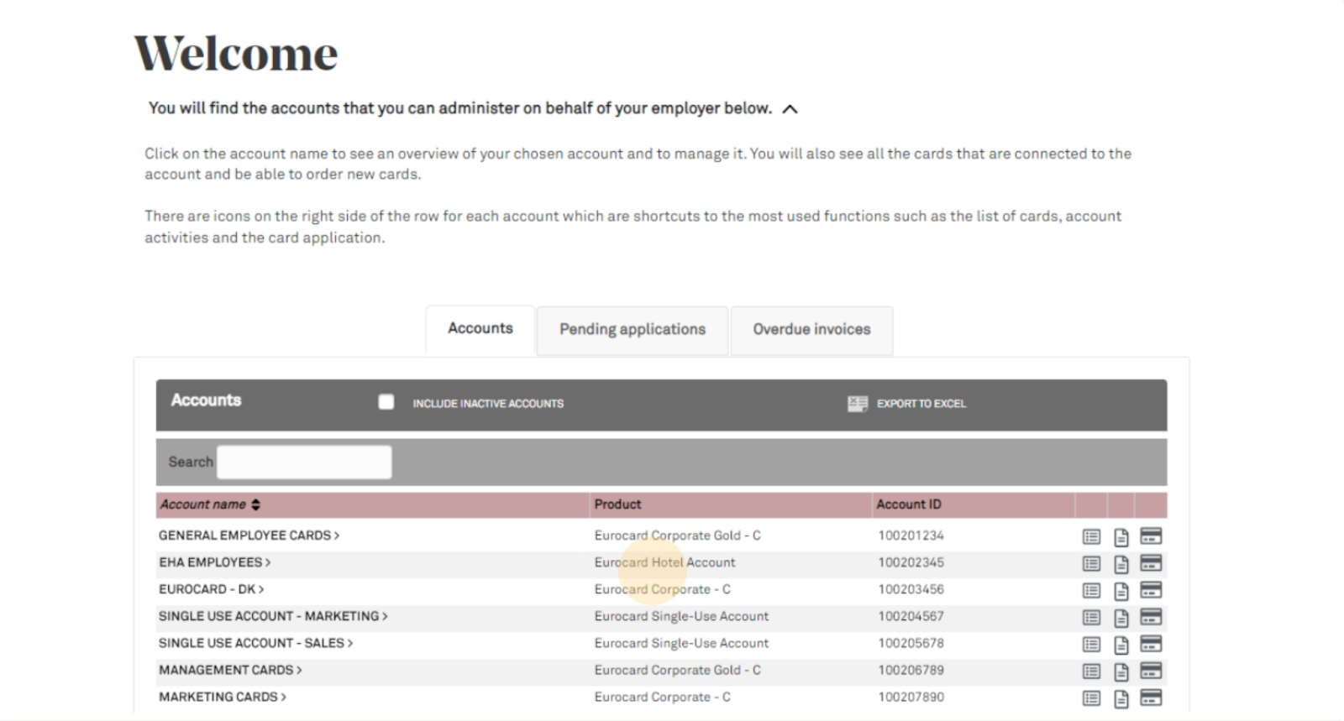Click credit card icon for MANAGEMENT CARDS
This screenshot has height=721, width=1344.
pos(1151,671)
